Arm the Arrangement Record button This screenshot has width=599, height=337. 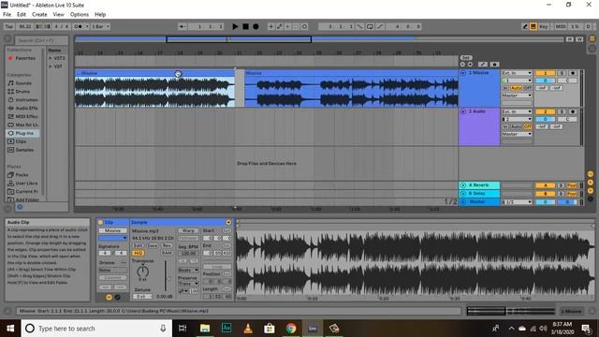[256, 26]
